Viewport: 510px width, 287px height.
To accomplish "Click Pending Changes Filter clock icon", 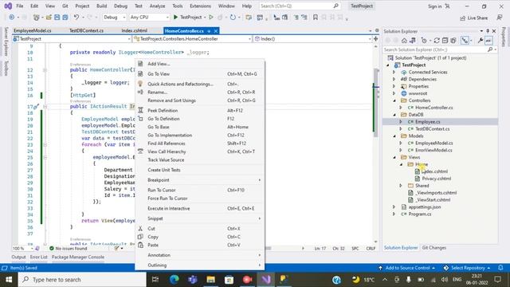I will coord(424,41).
